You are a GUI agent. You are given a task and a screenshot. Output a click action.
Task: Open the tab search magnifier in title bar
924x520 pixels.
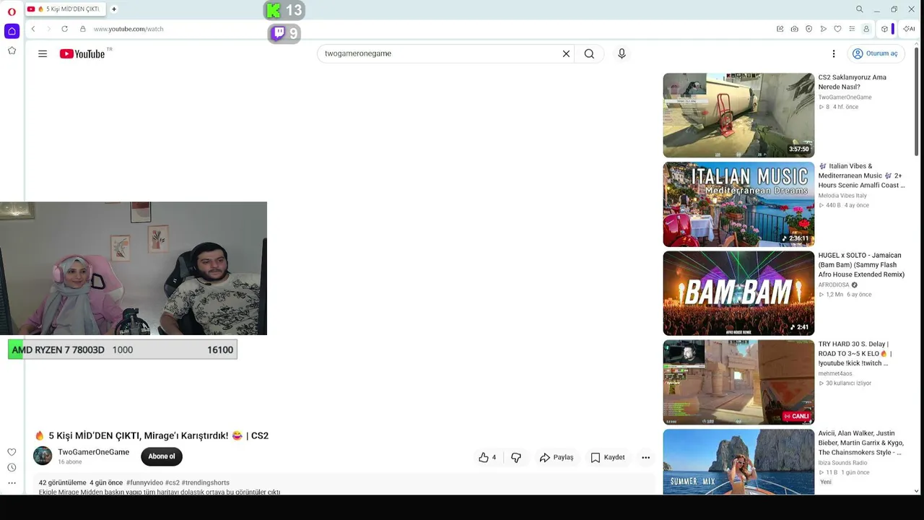pos(860,9)
